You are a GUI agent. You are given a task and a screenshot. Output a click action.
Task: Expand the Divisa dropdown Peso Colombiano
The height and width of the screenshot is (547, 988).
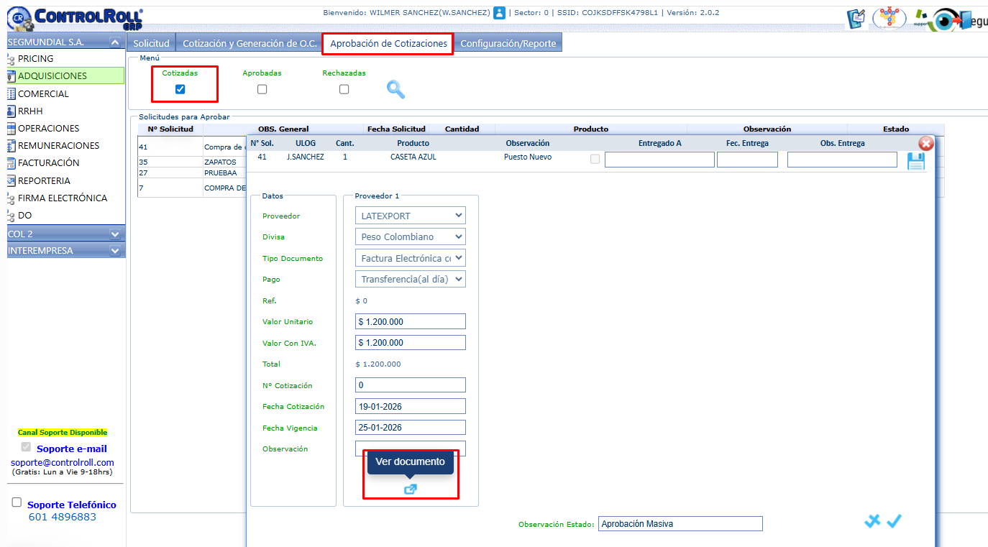(x=410, y=237)
